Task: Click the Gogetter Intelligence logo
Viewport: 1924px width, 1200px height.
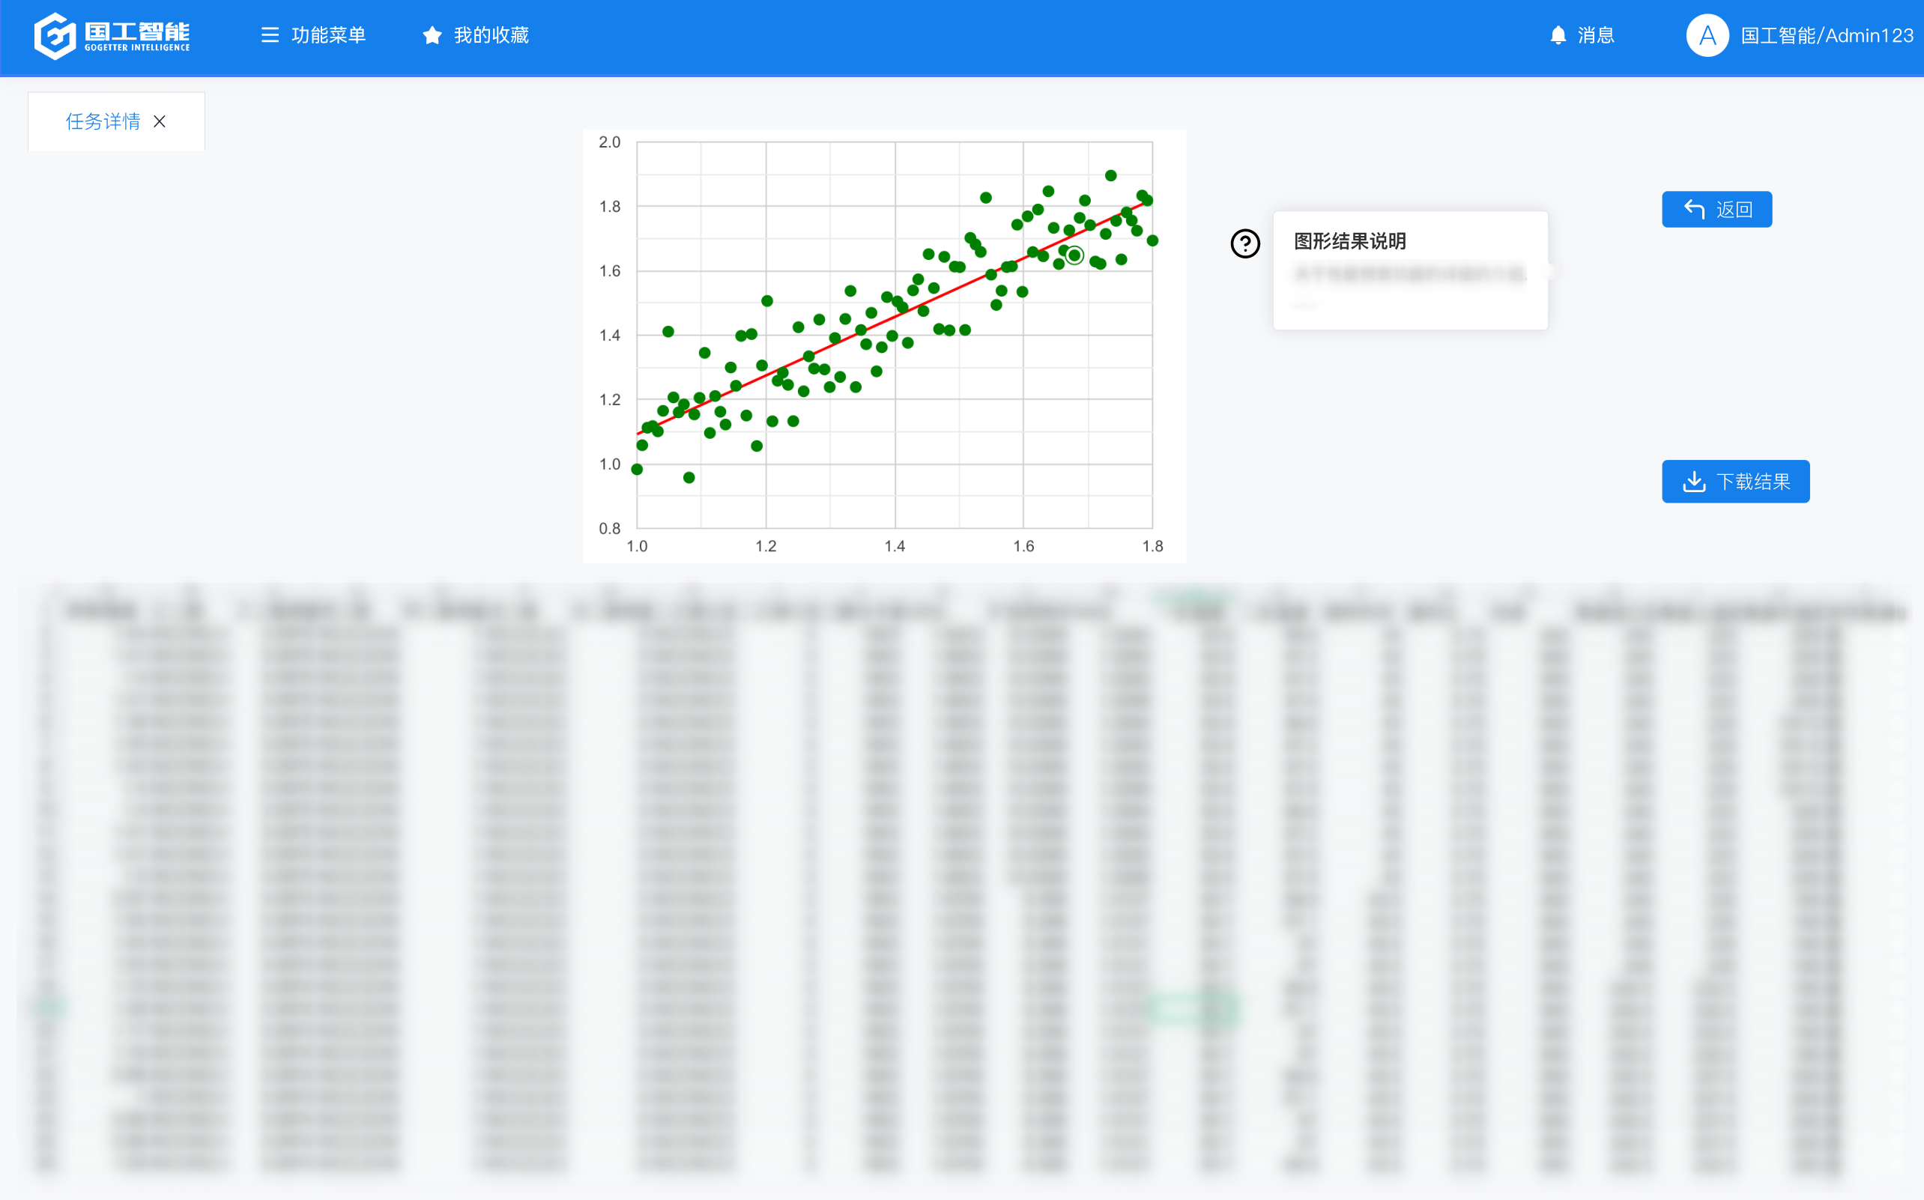Action: point(112,36)
